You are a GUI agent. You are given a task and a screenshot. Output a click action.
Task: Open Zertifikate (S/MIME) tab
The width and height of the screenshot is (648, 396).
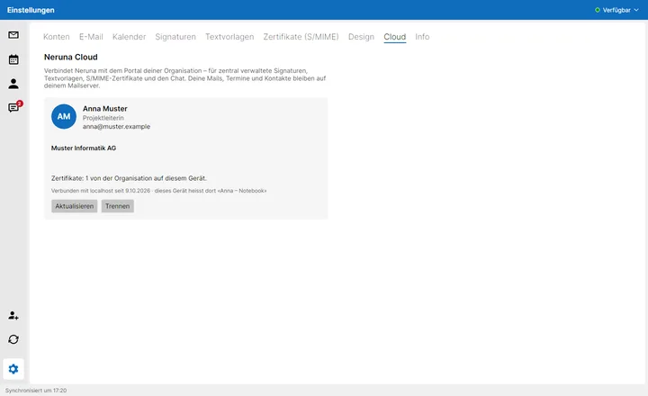pos(301,37)
